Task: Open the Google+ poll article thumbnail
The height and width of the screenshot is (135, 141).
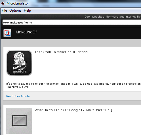Action: click(x=19, y=121)
